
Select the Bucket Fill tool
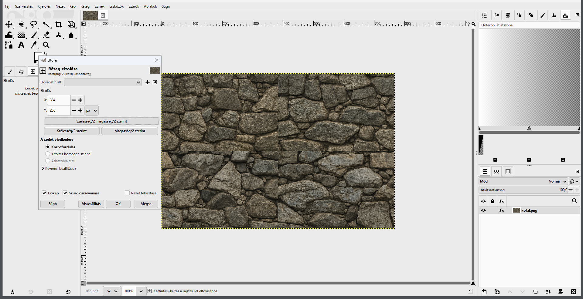pos(9,35)
